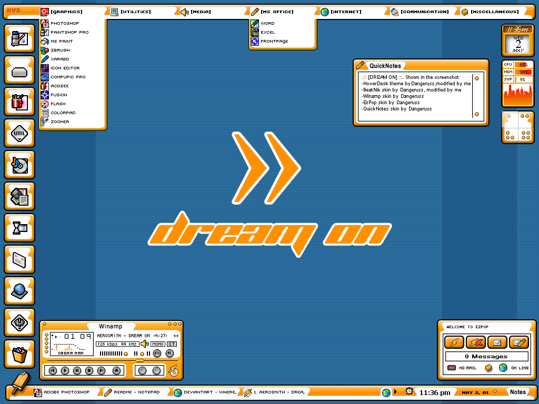Stop playback in Winamp
539x404 pixels.
point(89,371)
